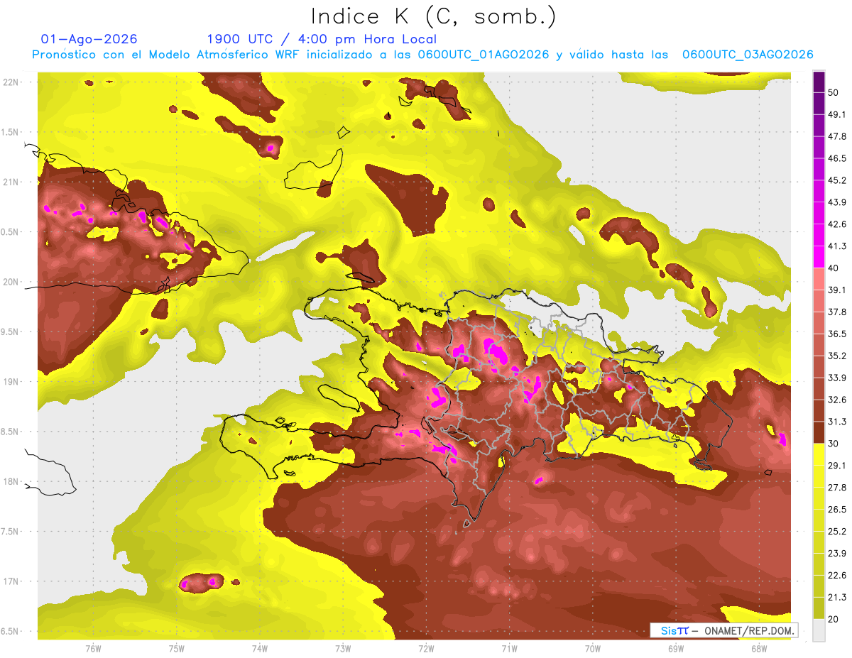852x658 pixels.
Task: Click legend value "31.3"
Action: 836,422
